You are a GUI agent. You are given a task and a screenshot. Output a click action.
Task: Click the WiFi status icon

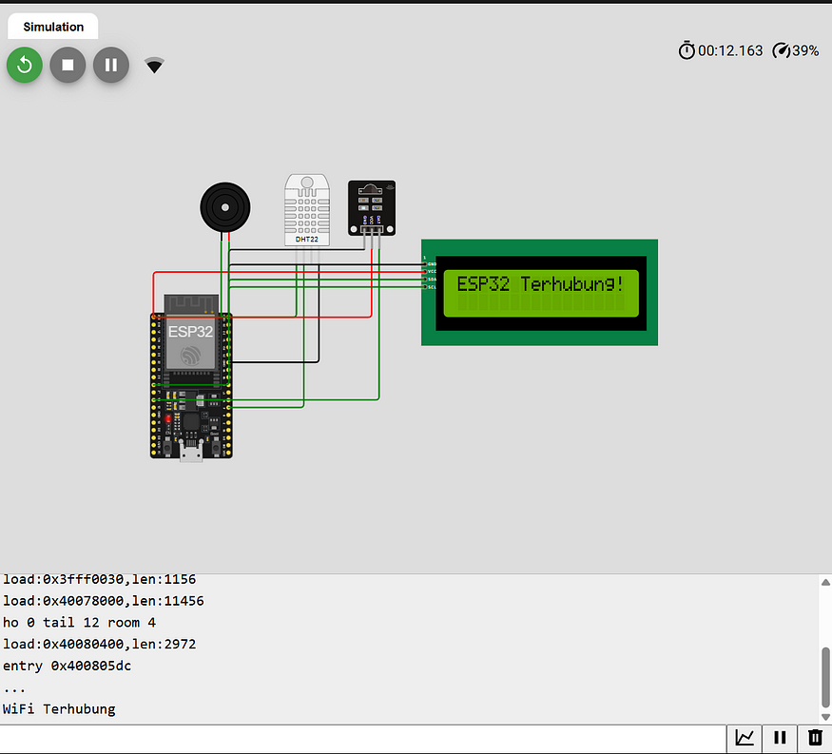[x=154, y=66]
